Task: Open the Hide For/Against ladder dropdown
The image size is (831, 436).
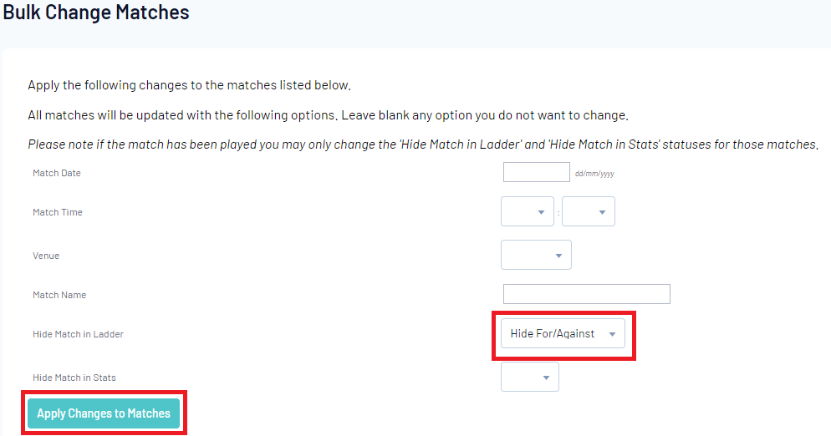Action: tap(562, 334)
